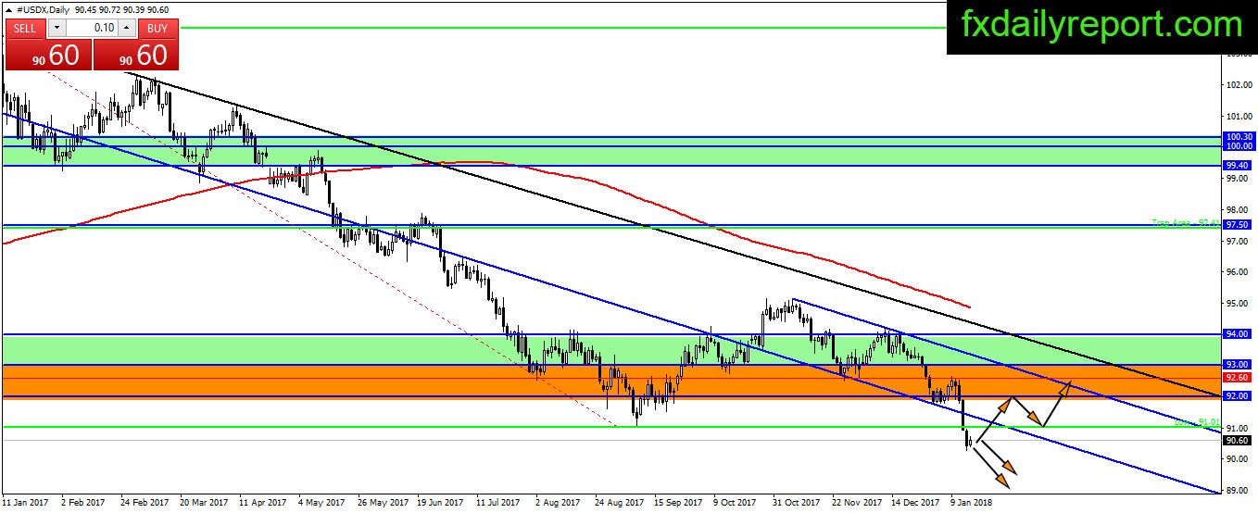Click the blue 94.00 level label
The width and height of the screenshot is (1258, 513).
coord(1239,333)
